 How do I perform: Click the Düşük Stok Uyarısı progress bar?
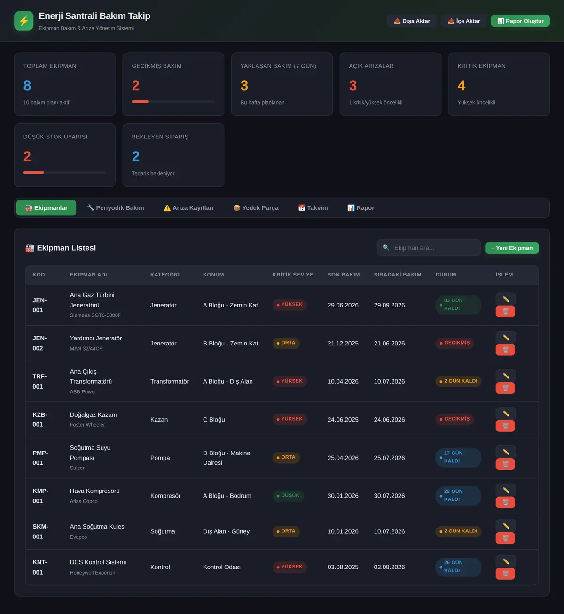(65, 173)
